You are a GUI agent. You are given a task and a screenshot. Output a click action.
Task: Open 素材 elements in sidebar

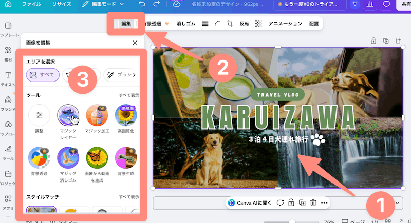pos(8,54)
